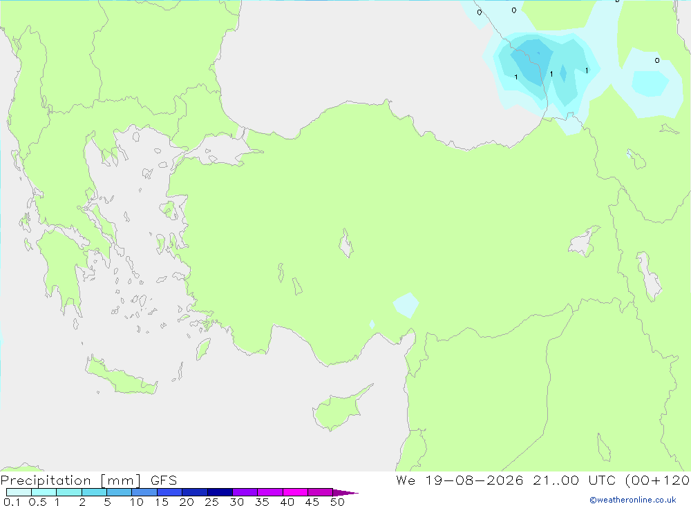Click the '45' legend scale value
The image size is (691, 506).
point(312,502)
